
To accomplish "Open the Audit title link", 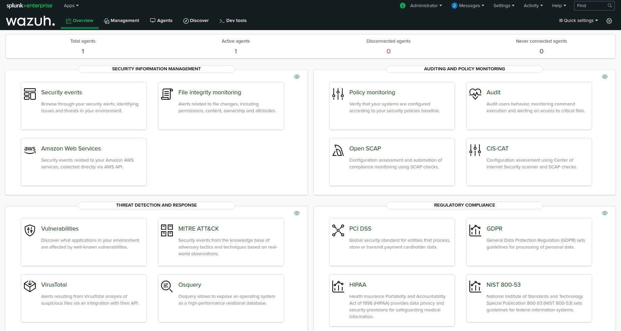I will [x=493, y=92].
